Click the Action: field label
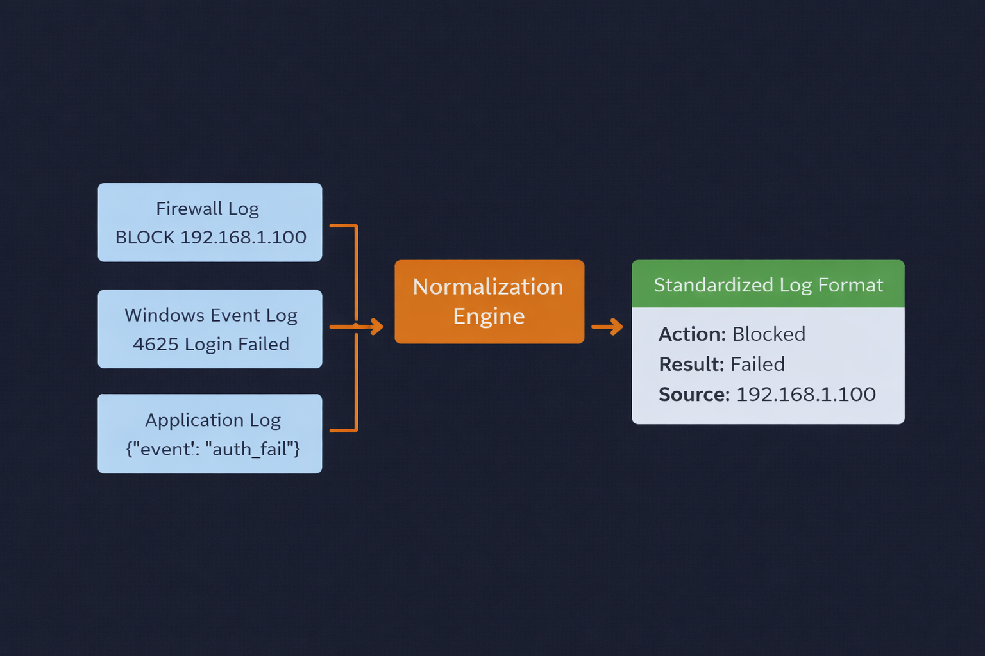 point(691,334)
